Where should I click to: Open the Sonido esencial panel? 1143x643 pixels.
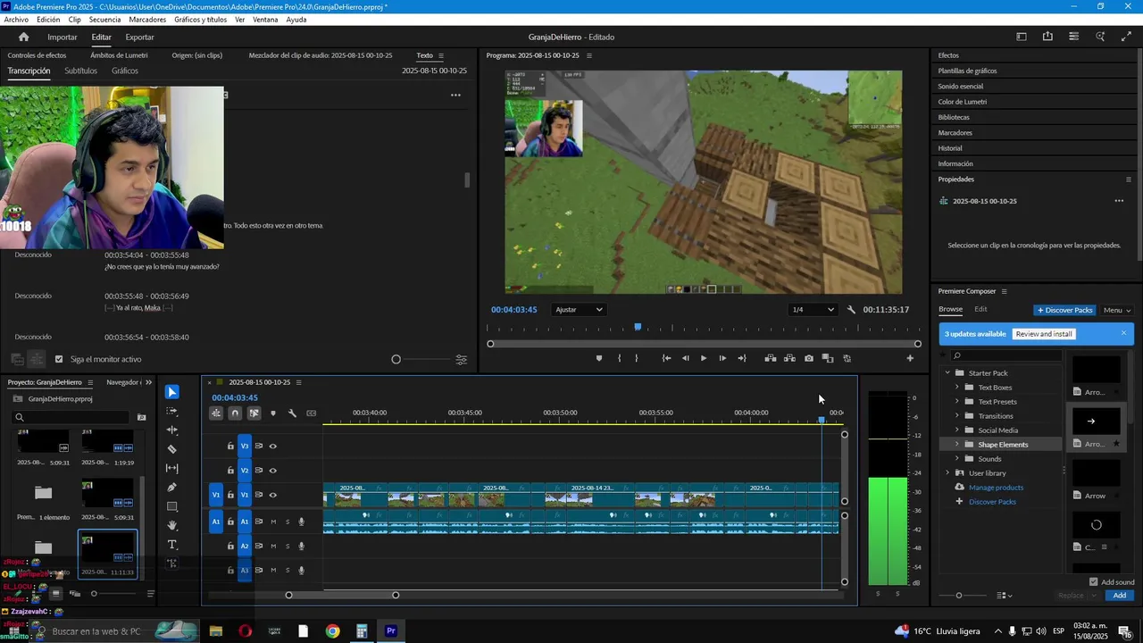(x=960, y=87)
